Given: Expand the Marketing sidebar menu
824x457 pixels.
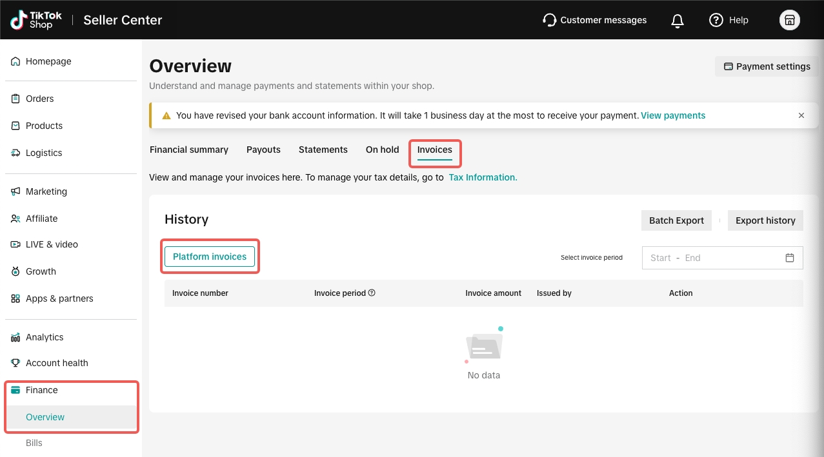Looking at the screenshot, I should 46,191.
